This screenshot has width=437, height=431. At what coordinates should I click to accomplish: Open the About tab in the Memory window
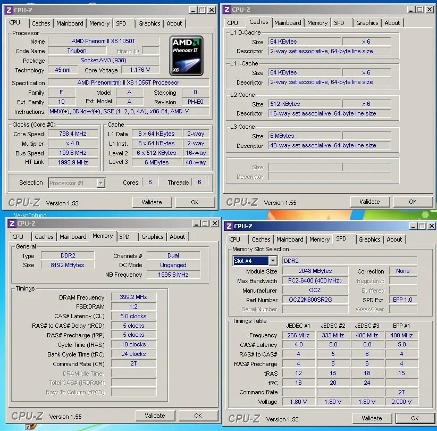(x=178, y=237)
